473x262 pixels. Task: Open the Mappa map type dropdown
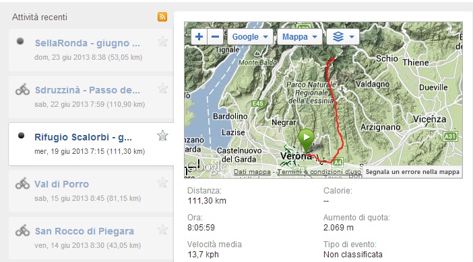click(x=300, y=37)
